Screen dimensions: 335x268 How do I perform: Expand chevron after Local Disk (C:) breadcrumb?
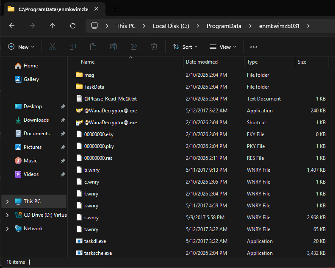(198, 26)
